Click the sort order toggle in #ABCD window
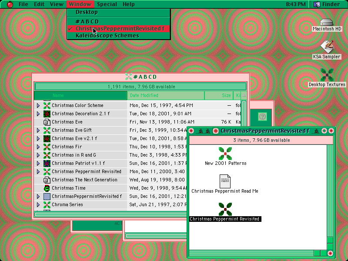This screenshot has width=348, height=261. click(x=244, y=95)
